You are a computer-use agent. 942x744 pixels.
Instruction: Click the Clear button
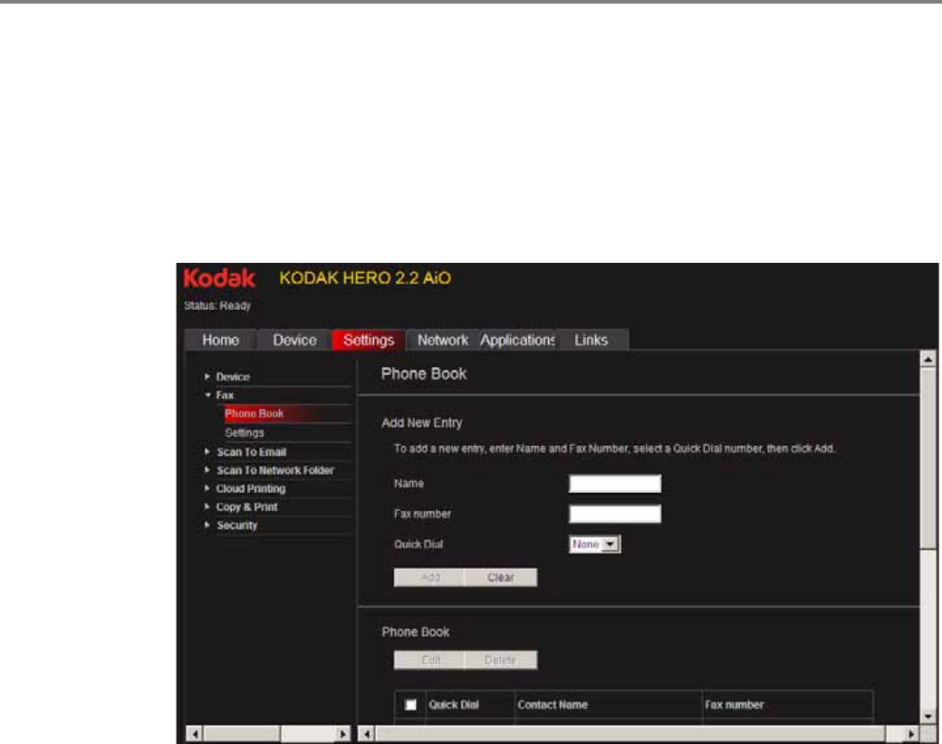click(x=501, y=577)
